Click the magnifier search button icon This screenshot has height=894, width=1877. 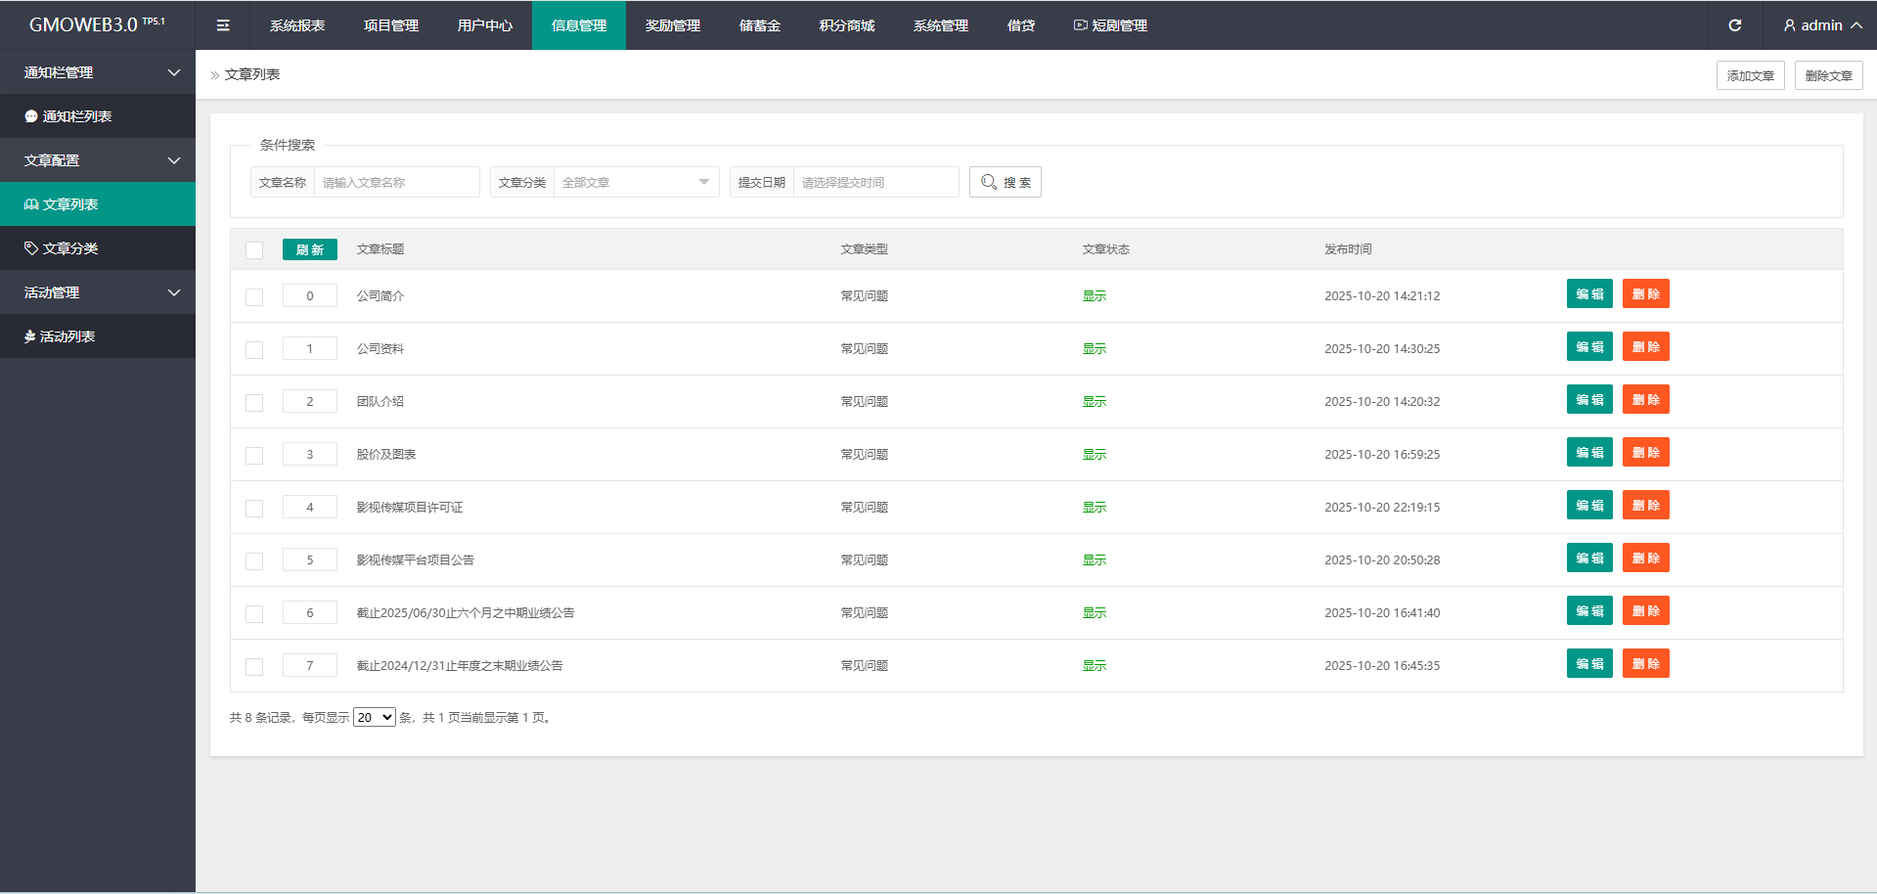(x=989, y=182)
